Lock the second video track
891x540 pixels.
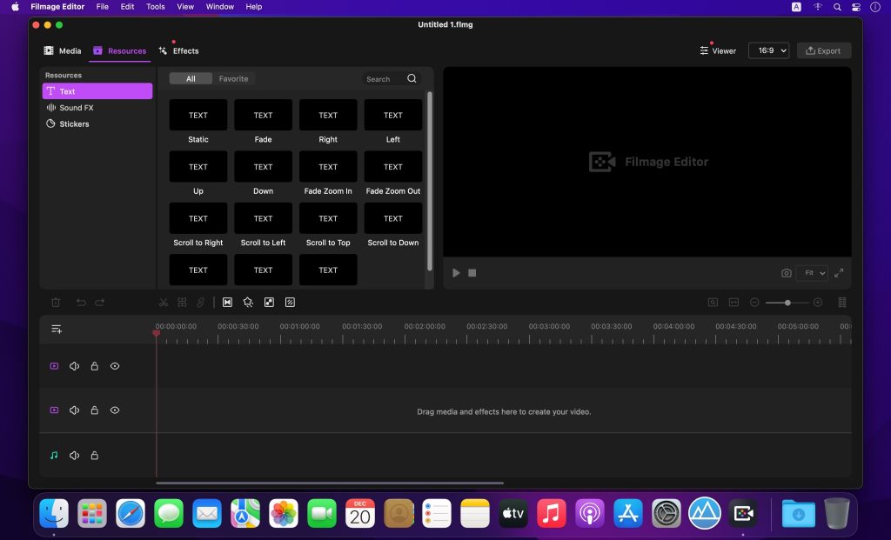(94, 410)
